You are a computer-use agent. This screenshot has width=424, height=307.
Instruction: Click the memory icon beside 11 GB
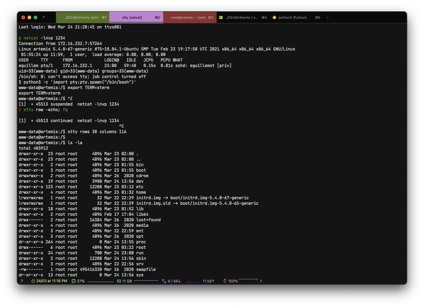click(x=119, y=281)
